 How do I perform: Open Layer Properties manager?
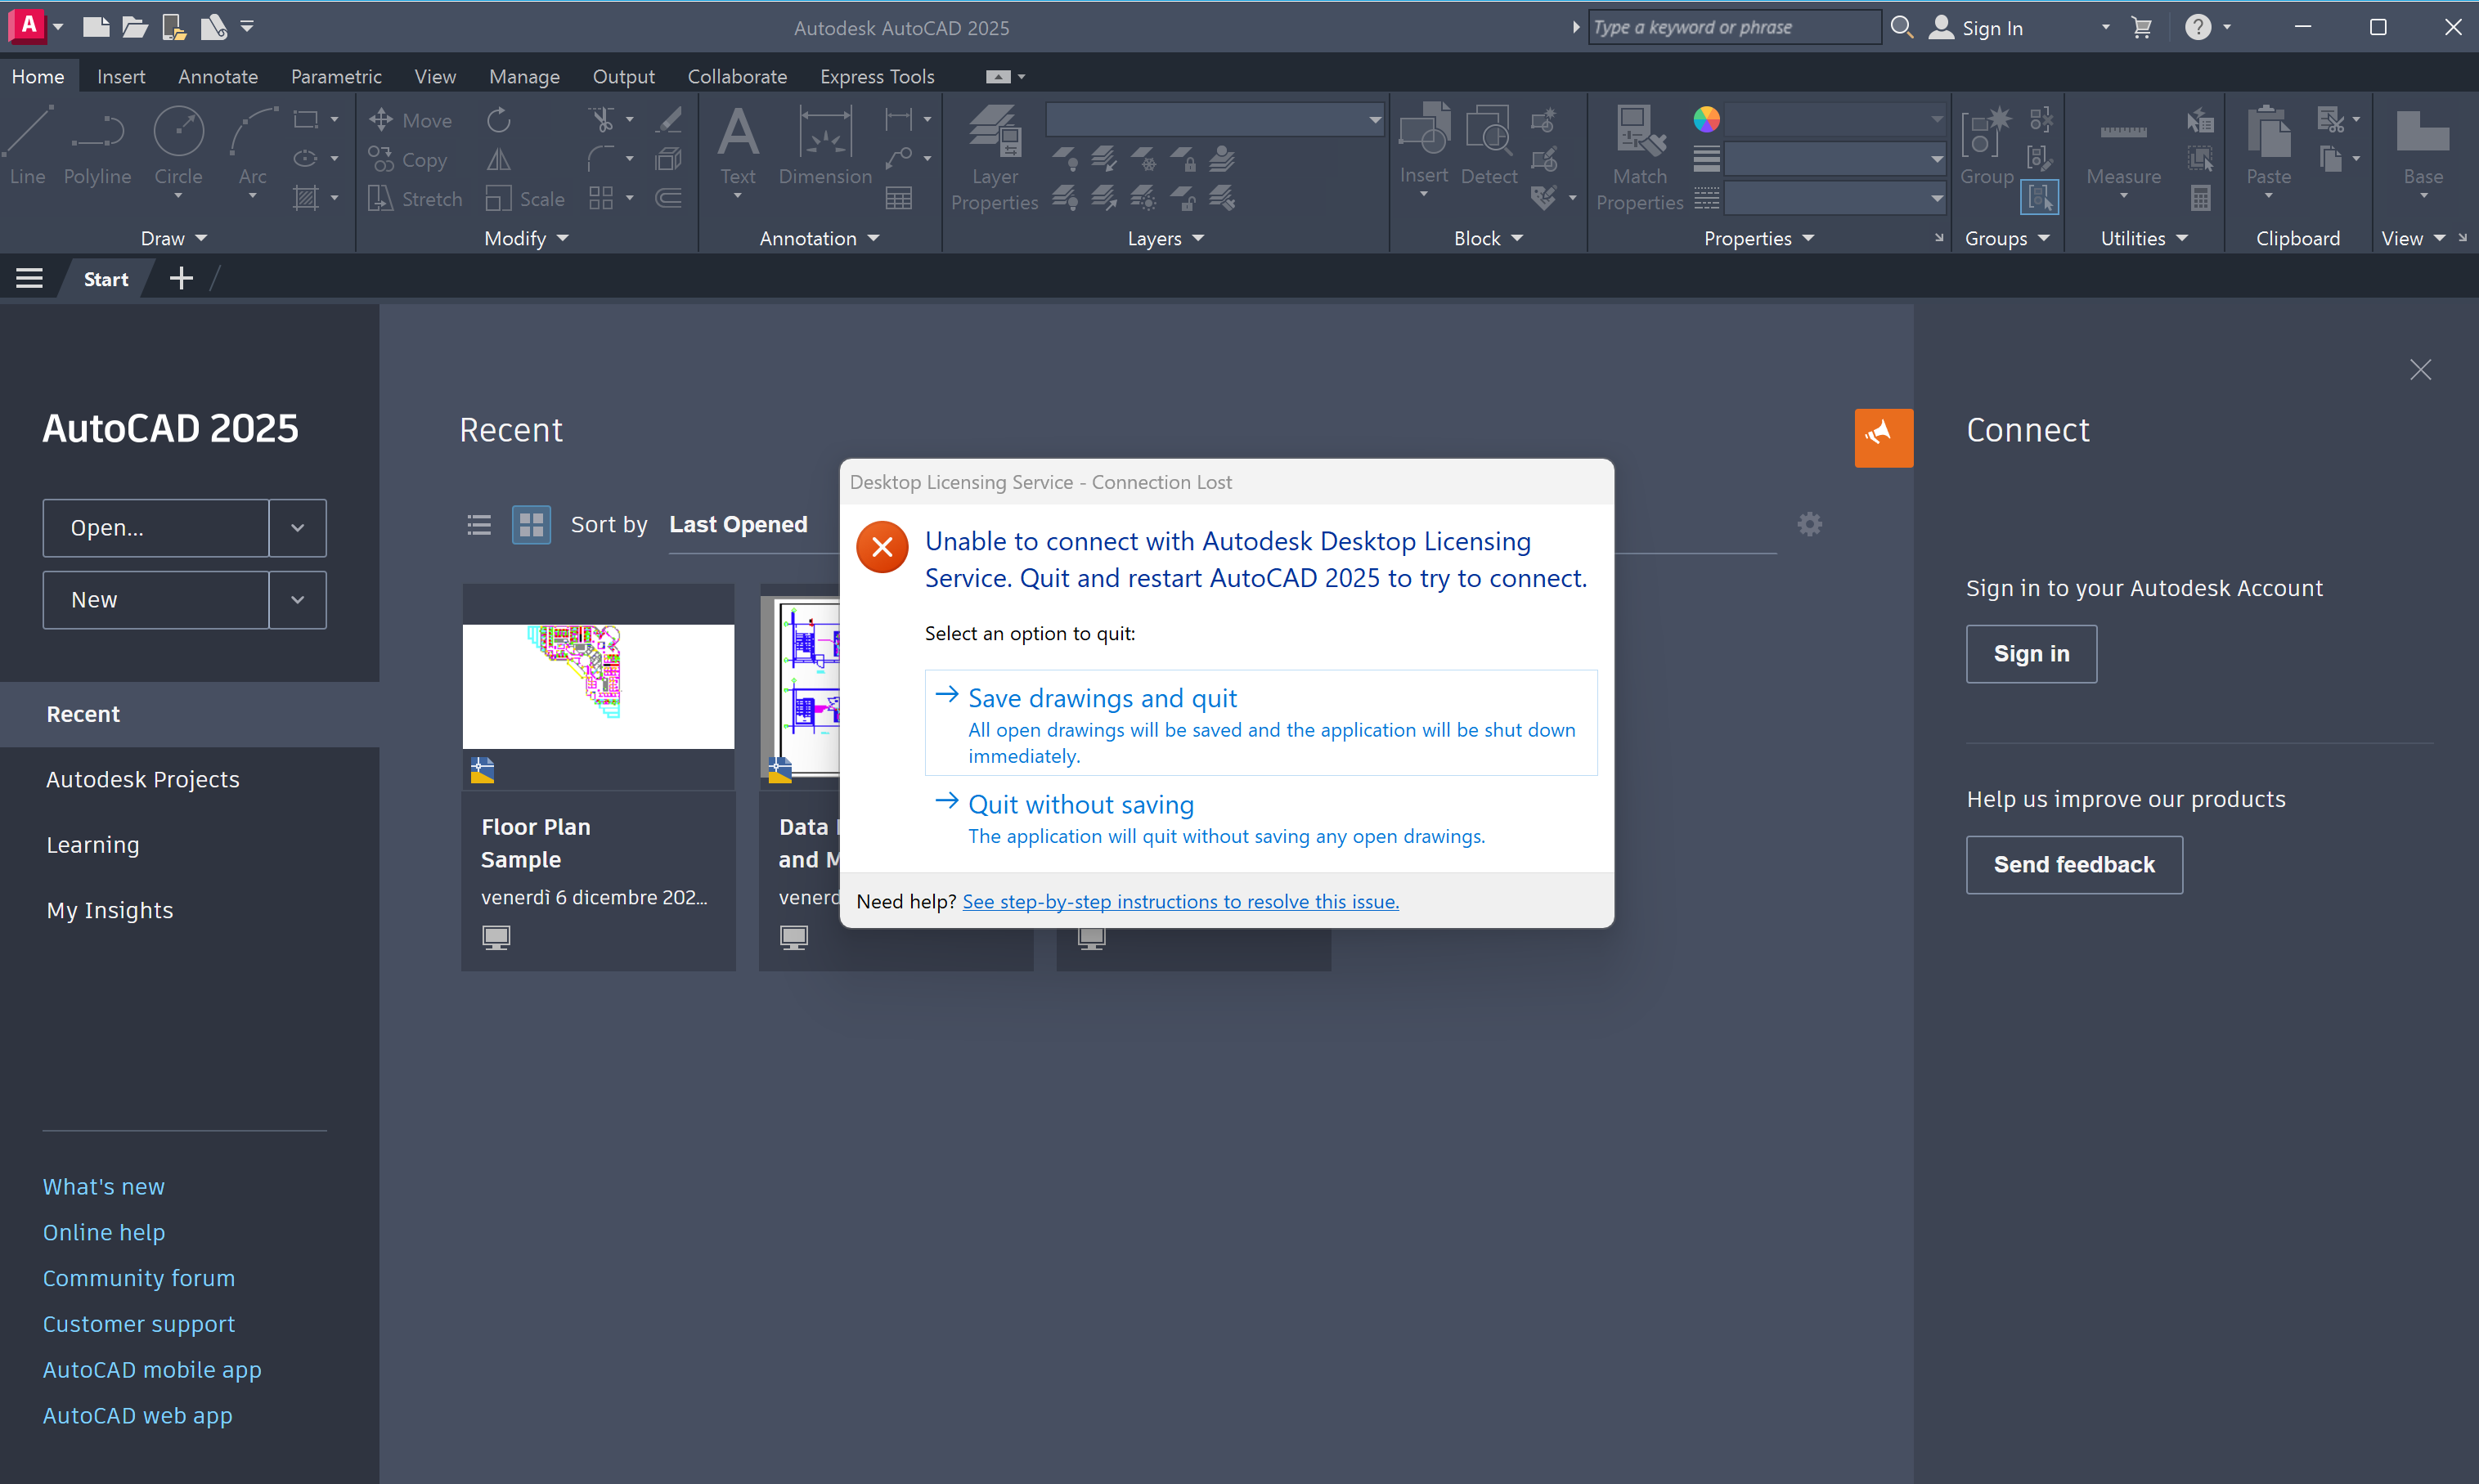click(x=995, y=158)
